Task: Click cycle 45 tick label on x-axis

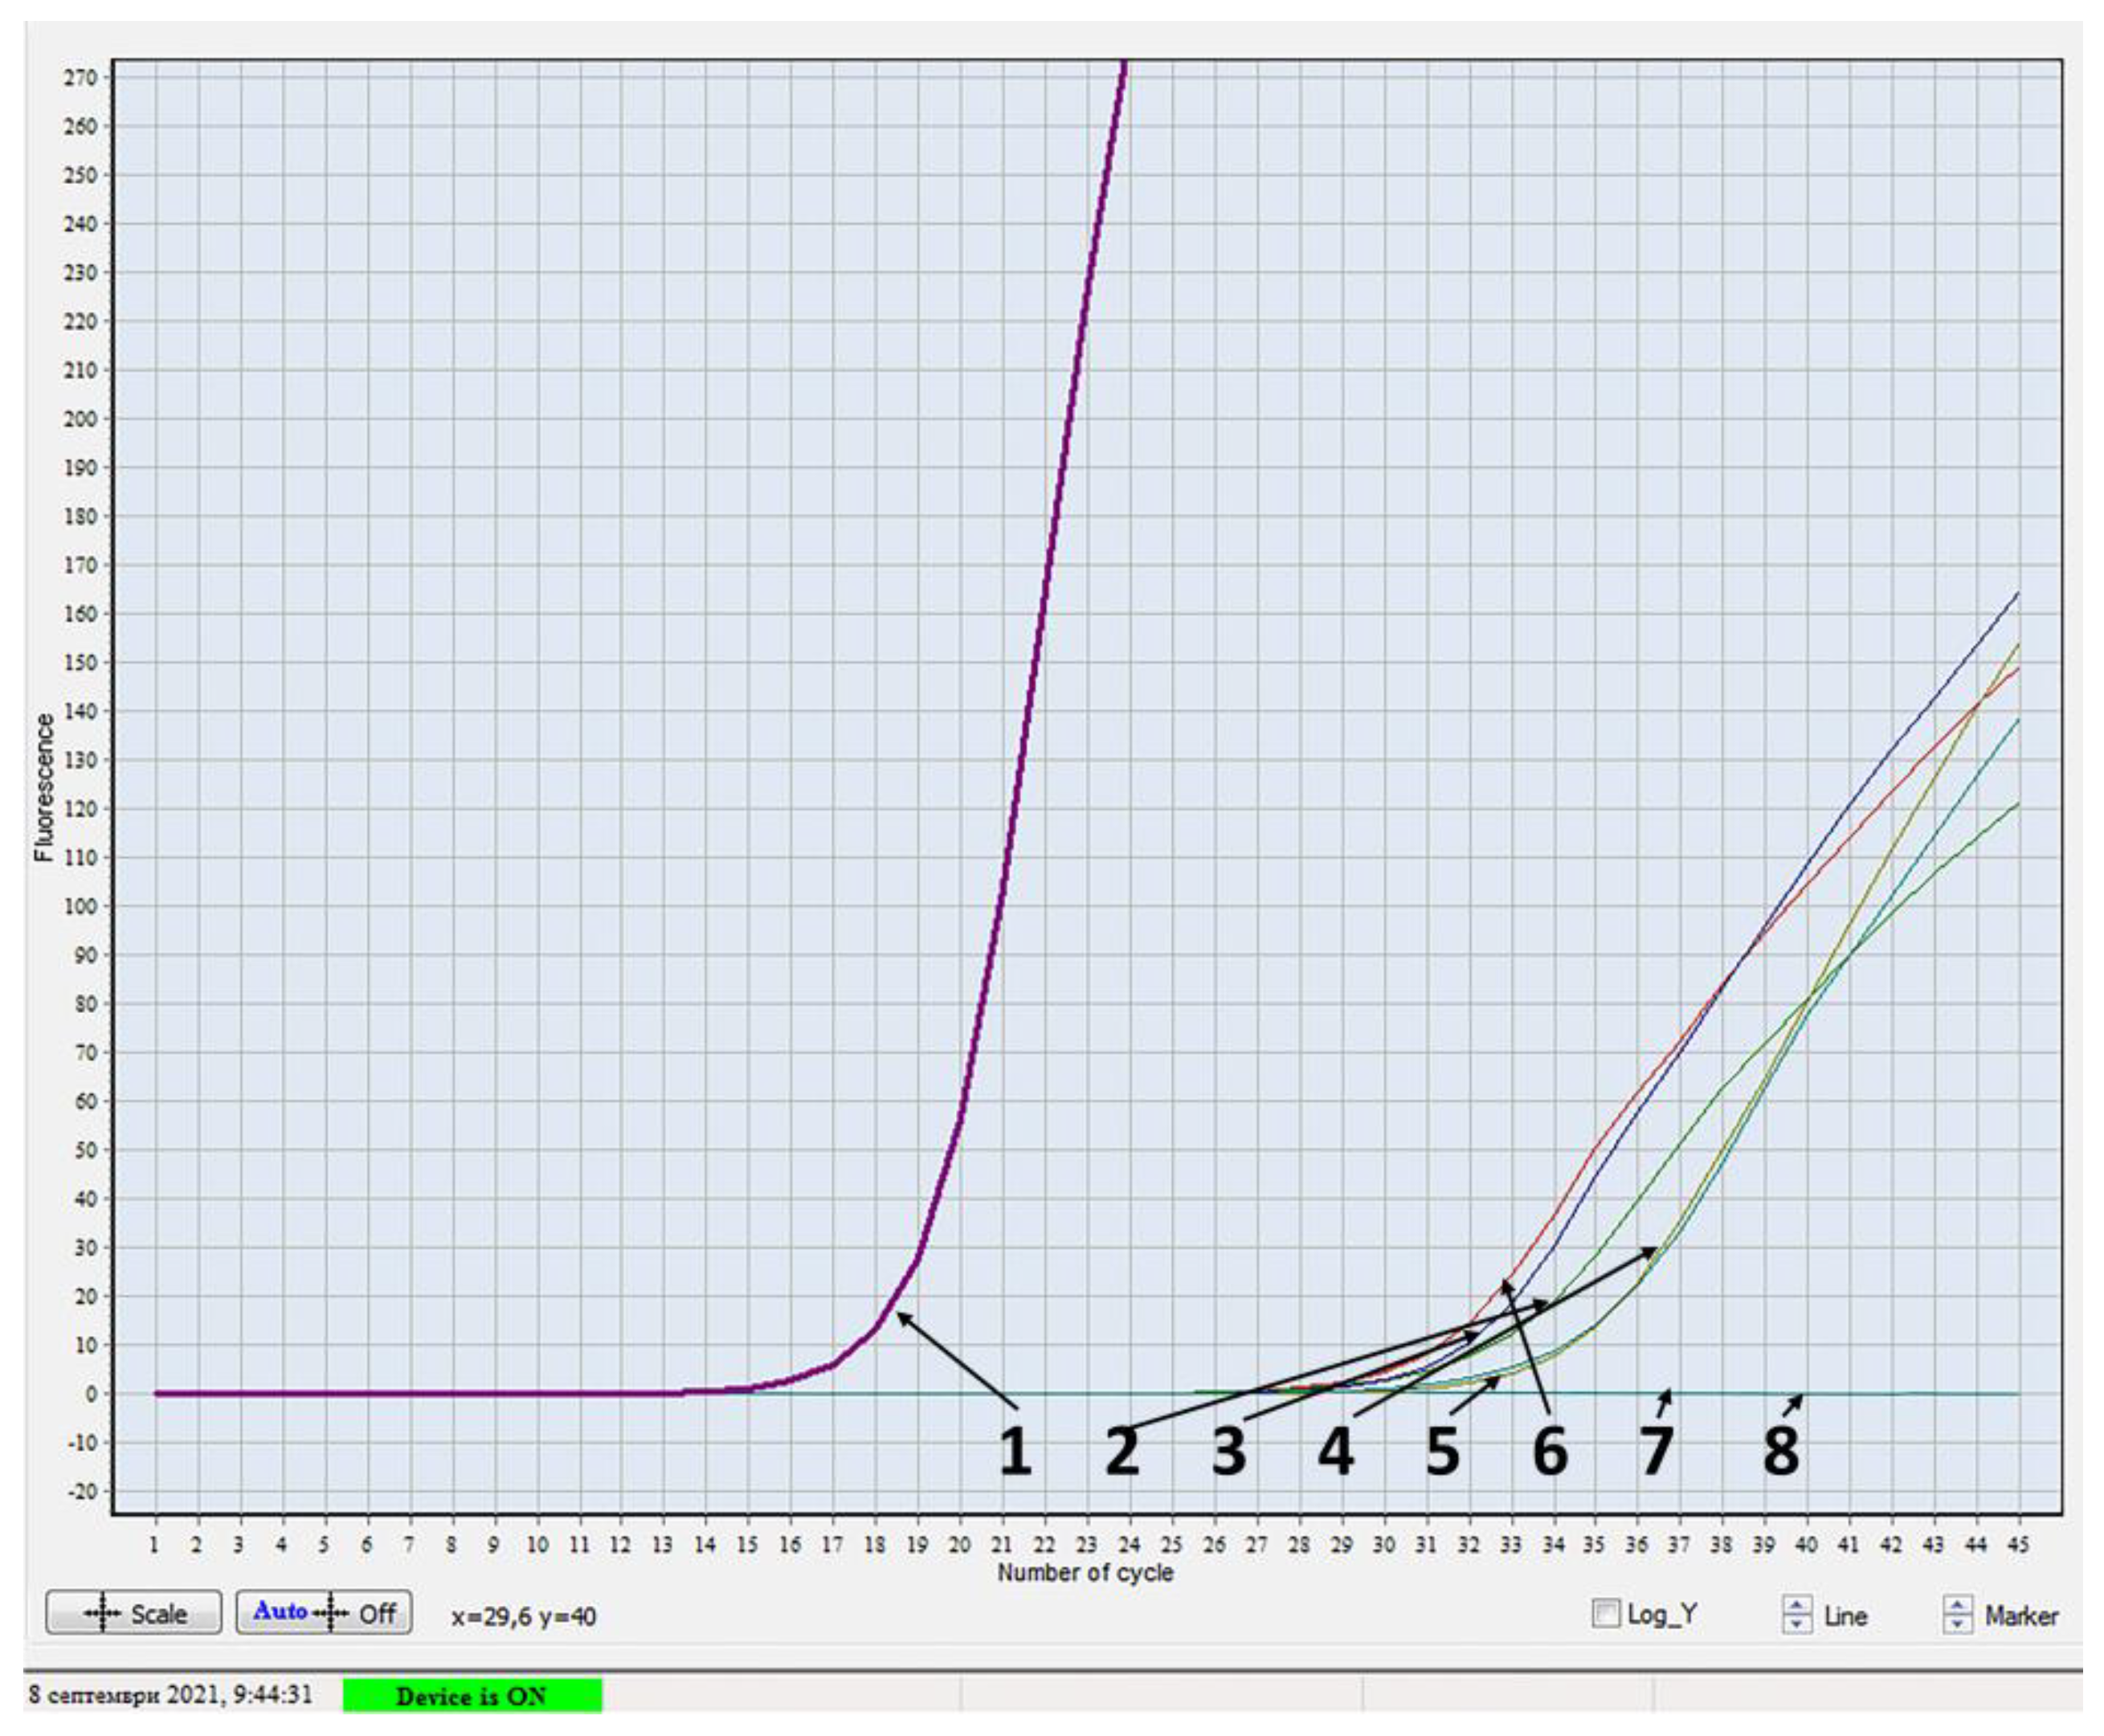Action: [2018, 1545]
